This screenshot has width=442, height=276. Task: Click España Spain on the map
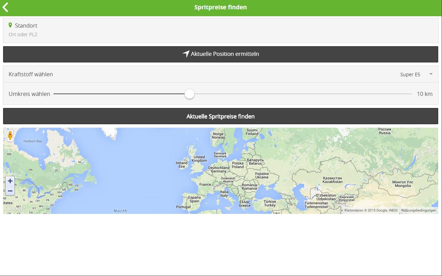pos(194,199)
